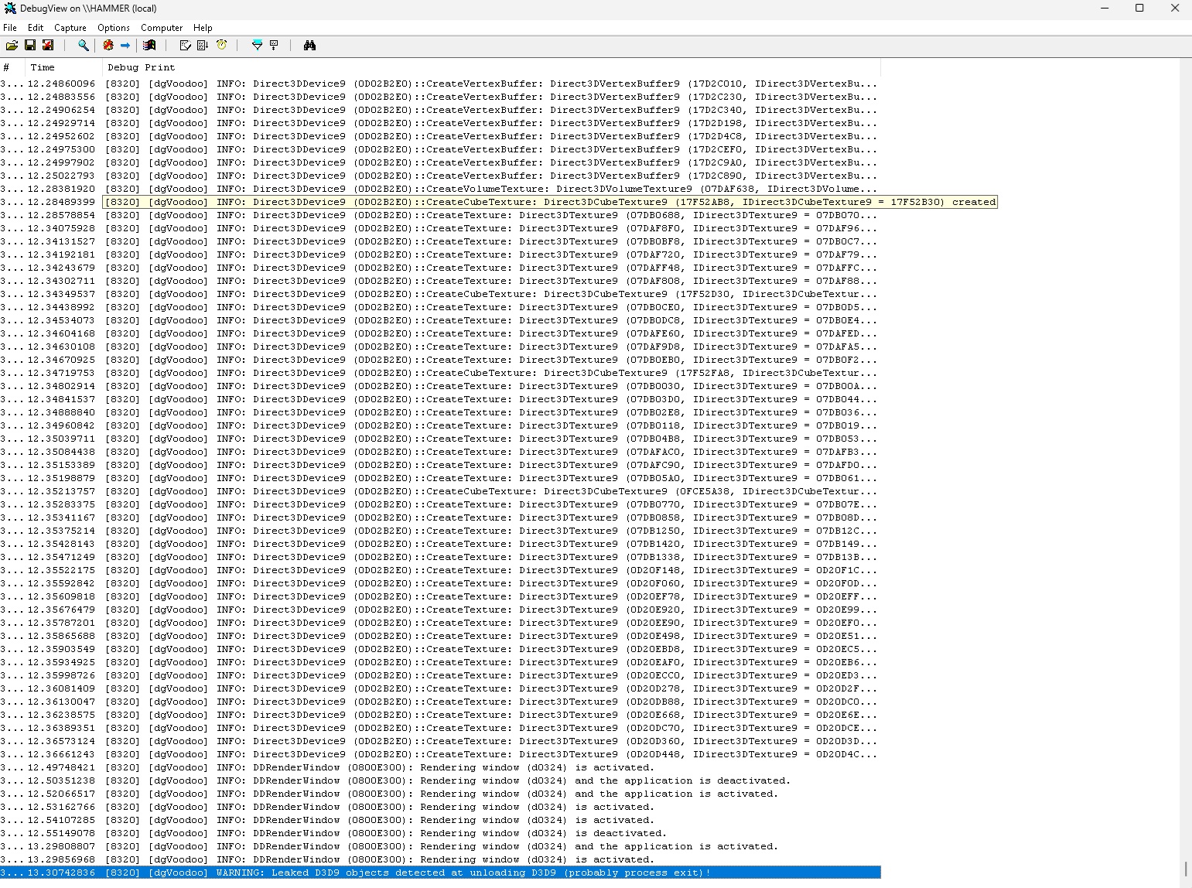This screenshot has height=888, width=1192.
Task: Select the CreateVertexBuffer 17D2D4C8 row
Action: coord(440,136)
